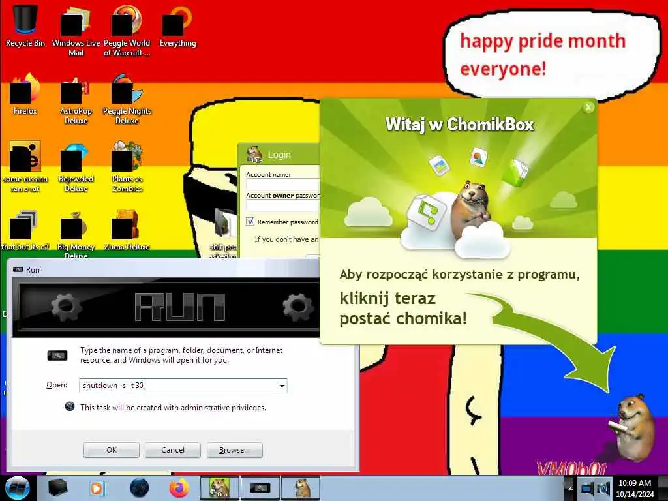
Task: Click the shield icon beside administrative privileges text
Action: [69, 407]
